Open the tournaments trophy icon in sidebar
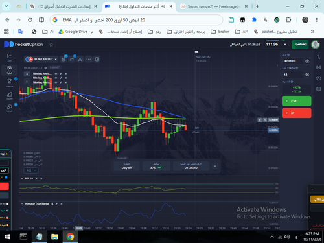Viewport: 324px width, 243px height. (9, 82)
